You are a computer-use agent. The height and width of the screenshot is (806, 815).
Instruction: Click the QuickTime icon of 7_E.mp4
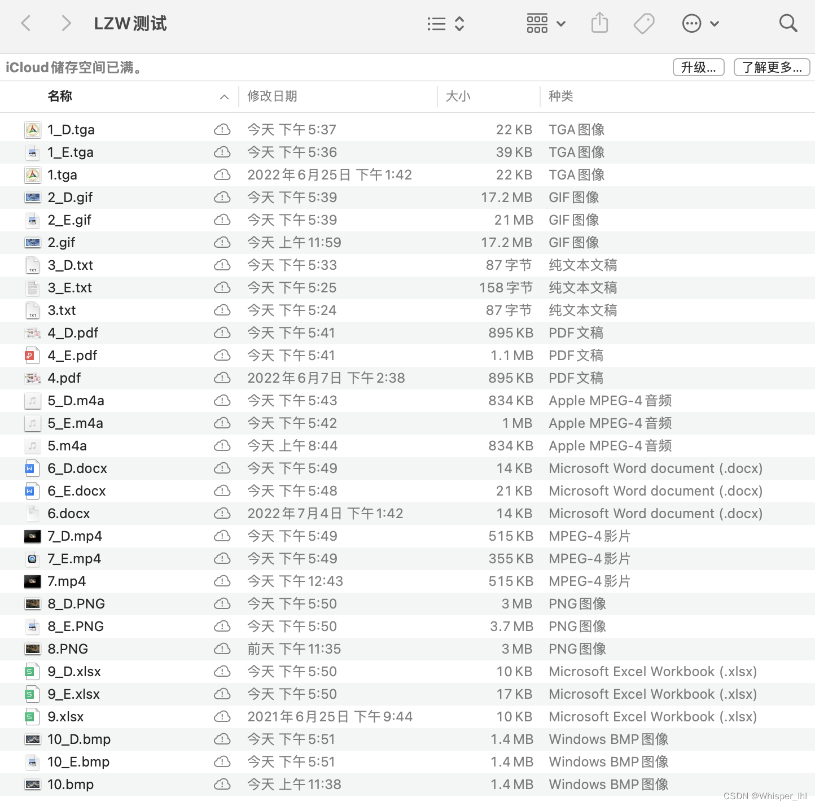click(x=33, y=559)
